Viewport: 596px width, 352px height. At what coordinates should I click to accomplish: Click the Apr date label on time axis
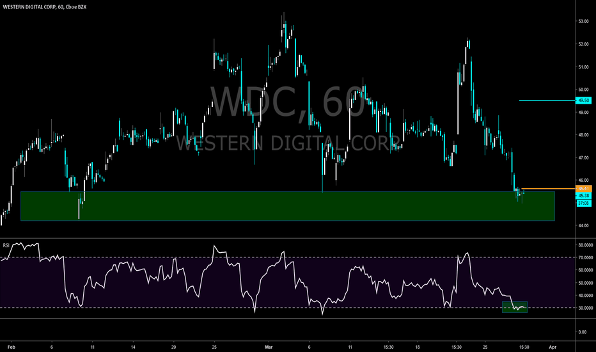click(553, 347)
